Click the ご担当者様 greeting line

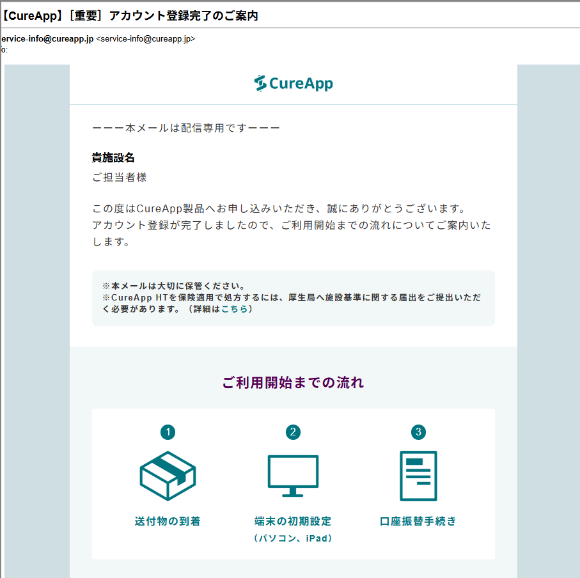[x=119, y=177]
